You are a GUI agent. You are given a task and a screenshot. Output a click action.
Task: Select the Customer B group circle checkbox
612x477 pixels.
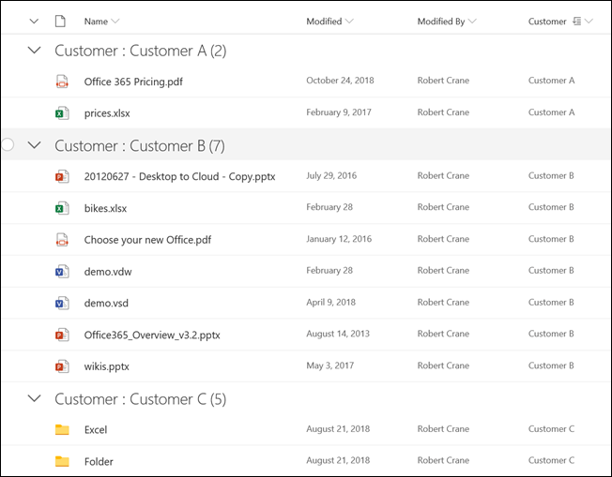(x=8, y=144)
